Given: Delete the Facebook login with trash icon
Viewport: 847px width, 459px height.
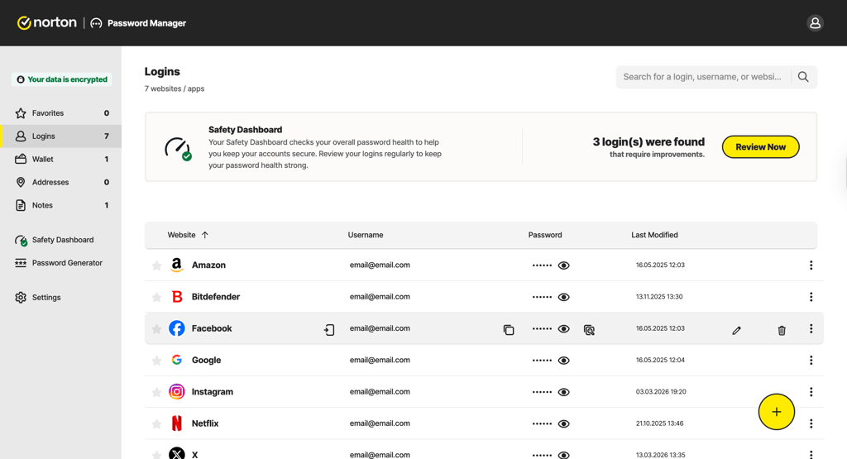Looking at the screenshot, I should coord(782,330).
